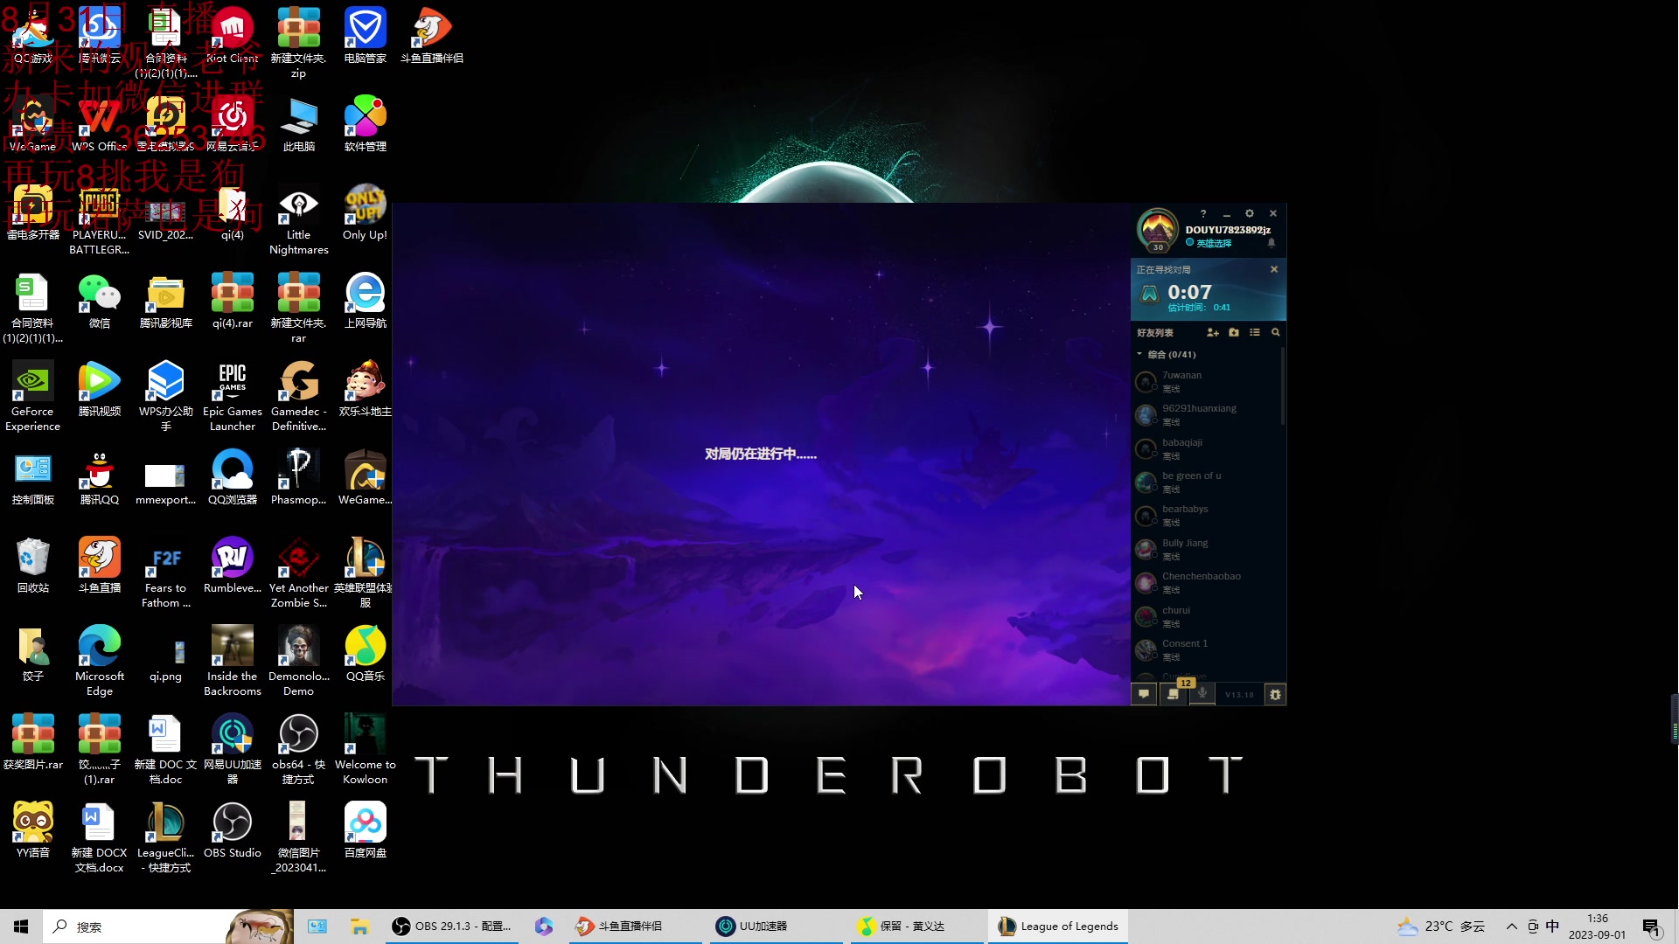Image resolution: width=1679 pixels, height=944 pixels.
Task: Open friends list view options icon
Action: [x=1255, y=332]
